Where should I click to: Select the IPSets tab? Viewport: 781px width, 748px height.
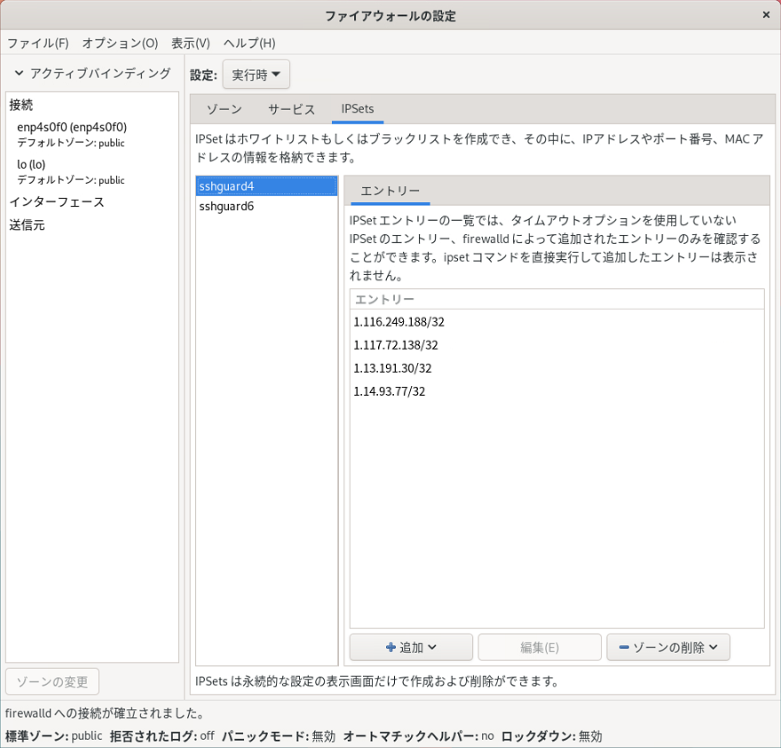click(357, 109)
